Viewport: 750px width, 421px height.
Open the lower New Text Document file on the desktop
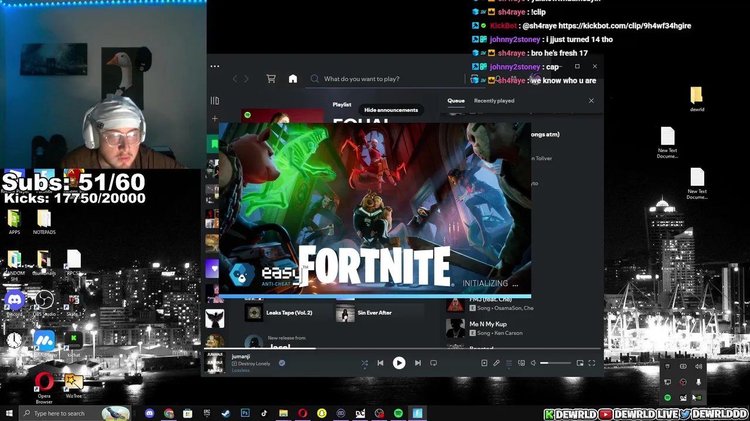pyautogui.click(x=697, y=184)
